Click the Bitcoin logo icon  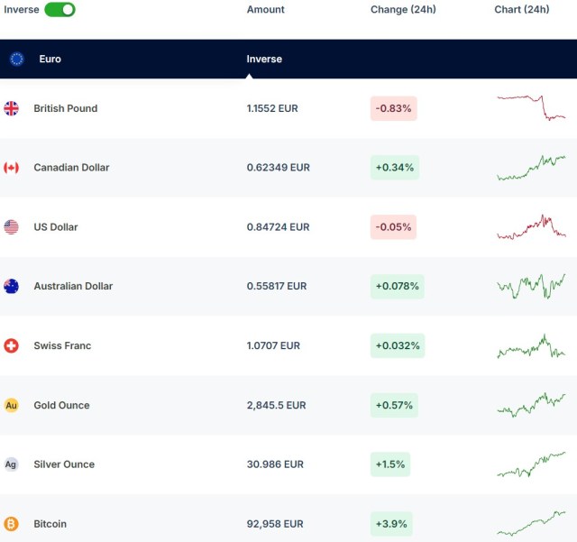(x=12, y=524)
